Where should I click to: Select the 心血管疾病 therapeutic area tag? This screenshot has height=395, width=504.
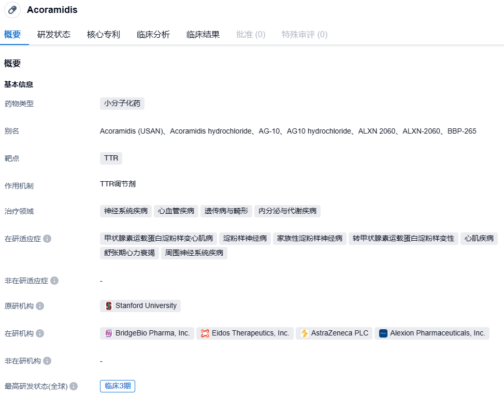click(176, 211)
